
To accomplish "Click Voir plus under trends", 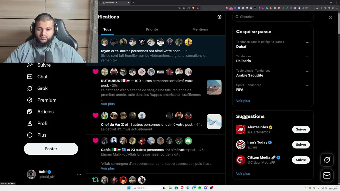I will coord(243,101).
